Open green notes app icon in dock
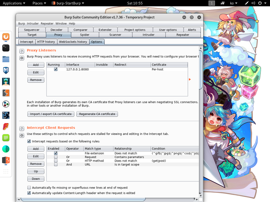 (6, 138)
